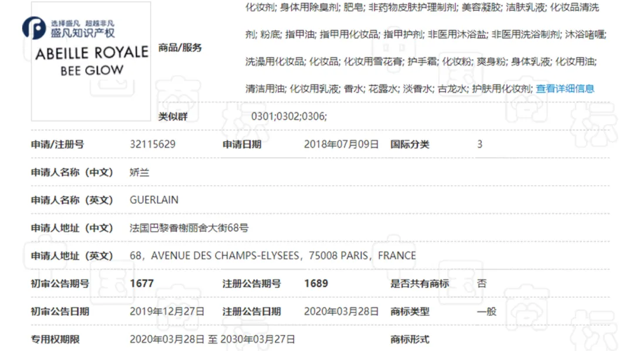Viewport: 633px width, 351px height.
Task: Select registration announcement issue 1689
Action: point(316,284)
